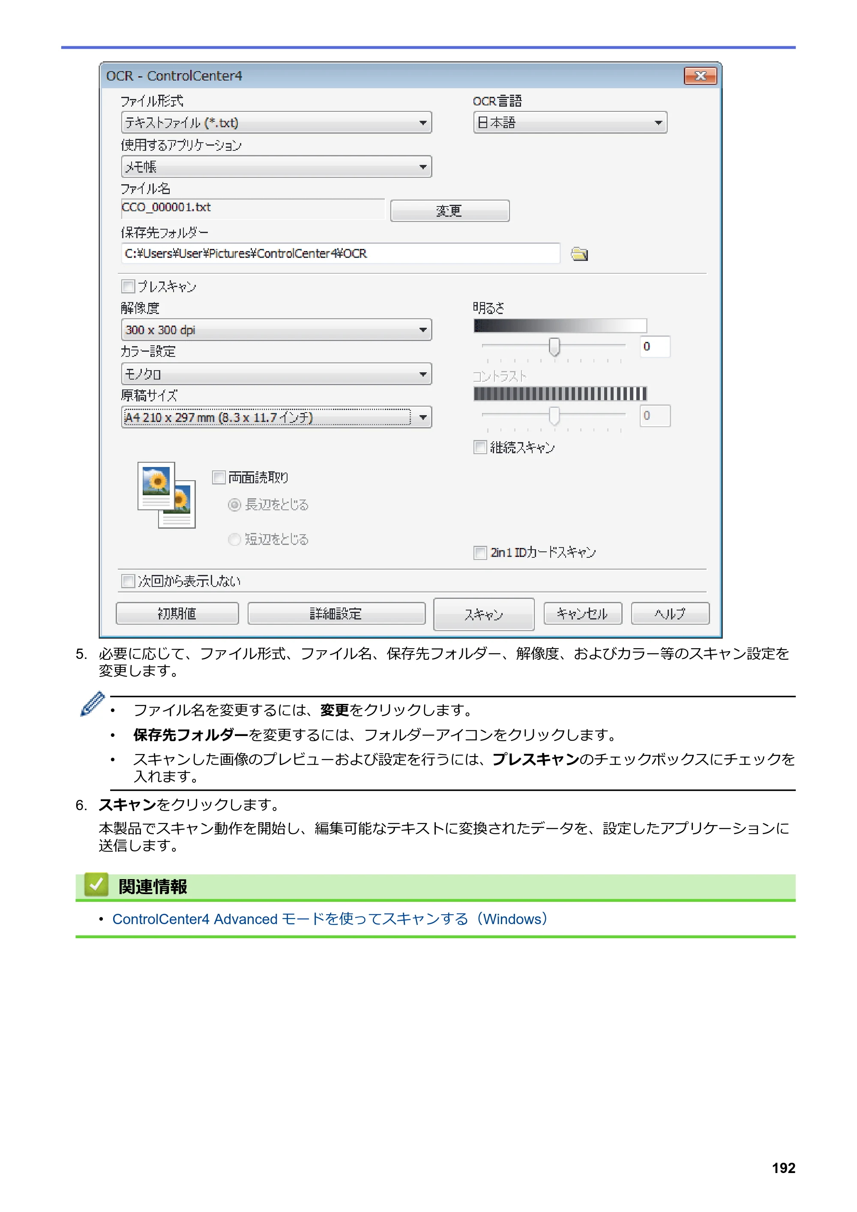
Task: Open the ファイル形式 dropdown
Action: click(x=277, y=123)
